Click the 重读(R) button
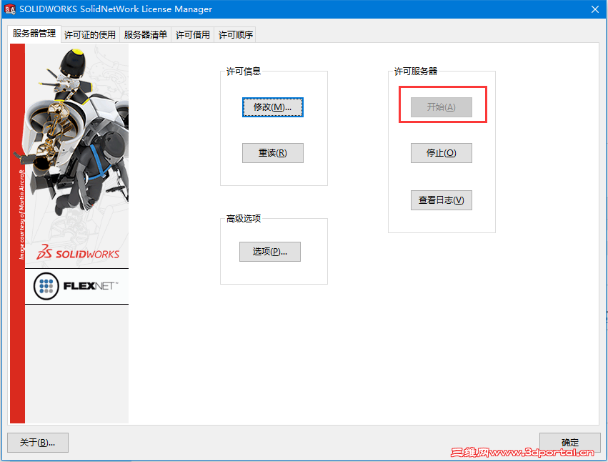 click(273, 153)
